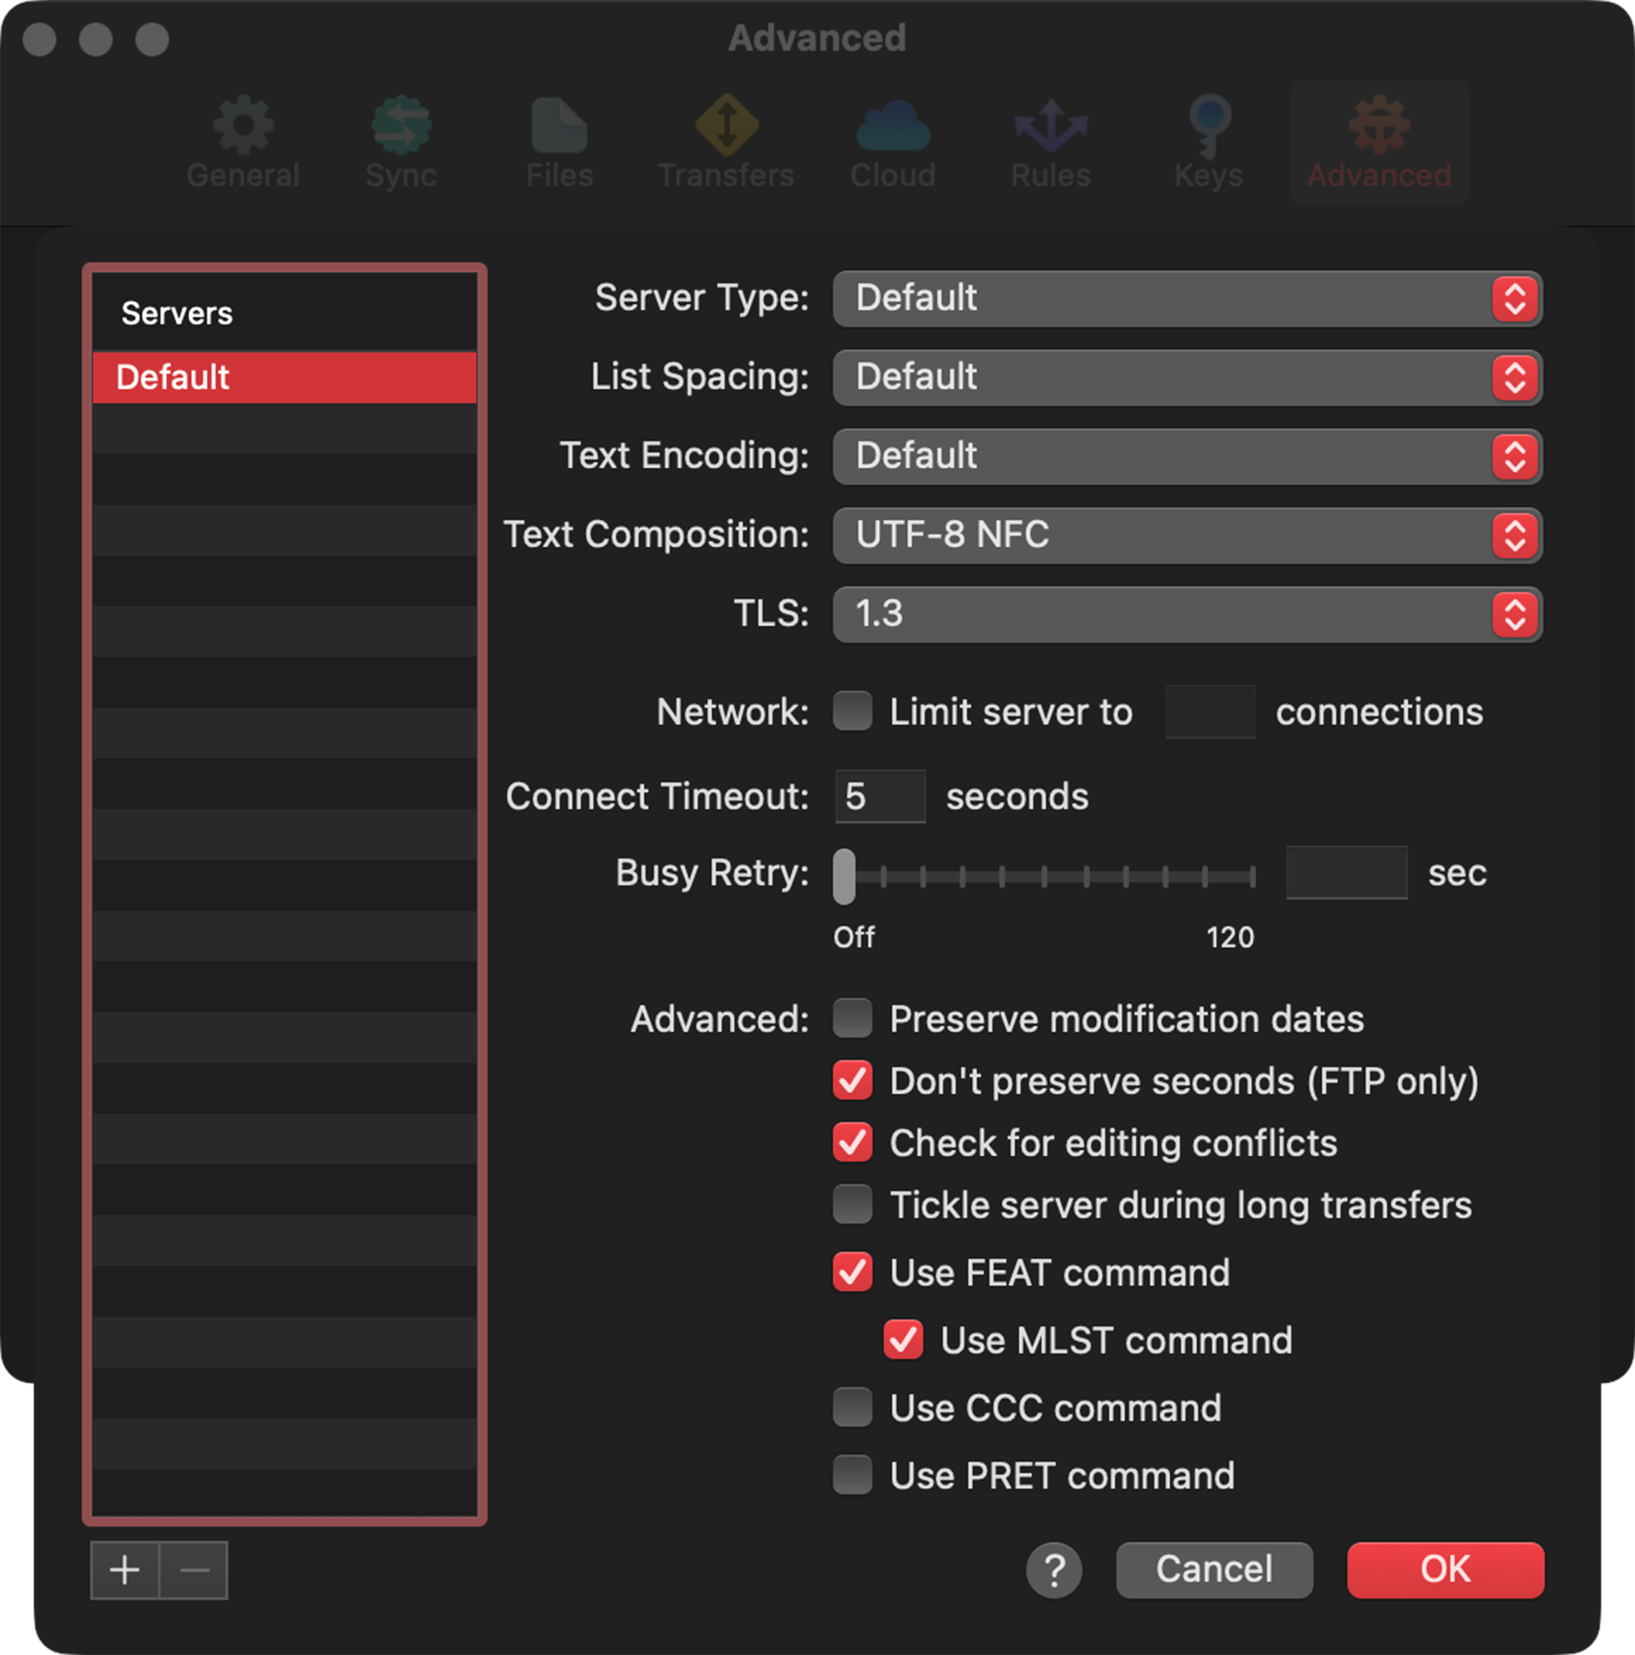This screenshot has height=1655, width=1635.
Task: Enable Preserve modification dates
Action: tap(852, 1019)
